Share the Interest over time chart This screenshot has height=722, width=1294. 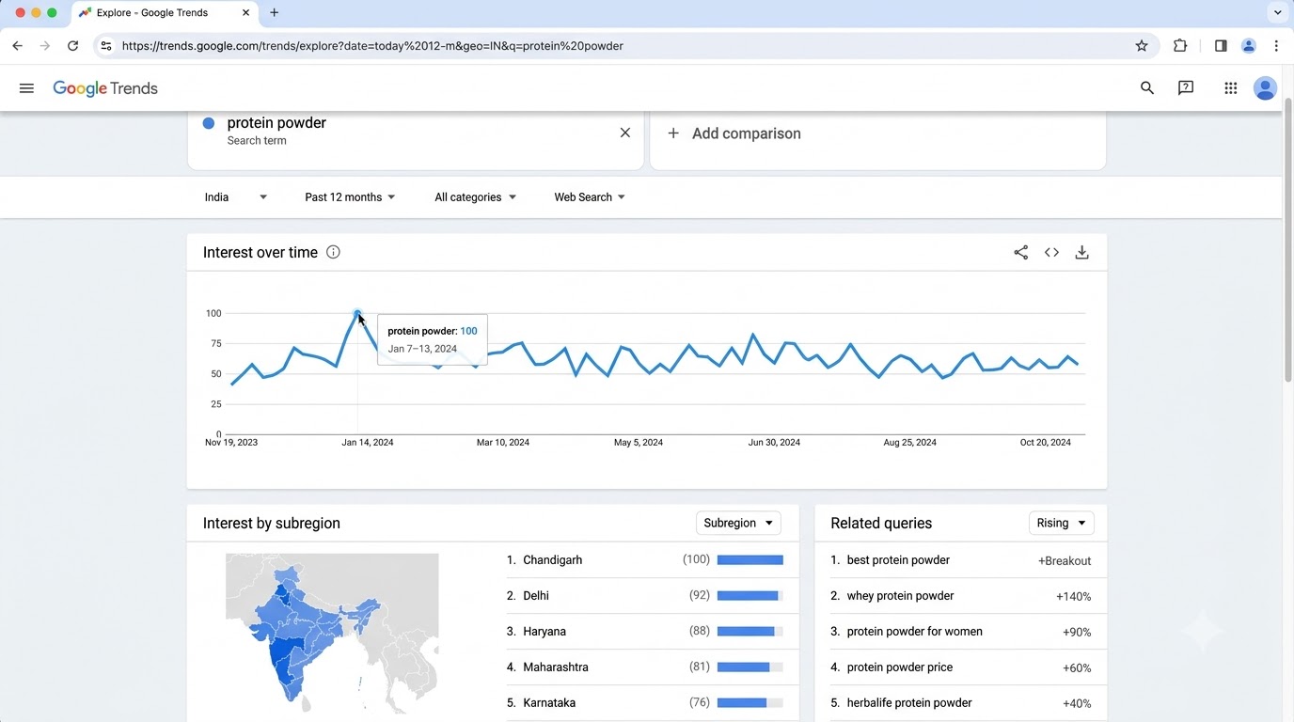tap(1020, 252)
